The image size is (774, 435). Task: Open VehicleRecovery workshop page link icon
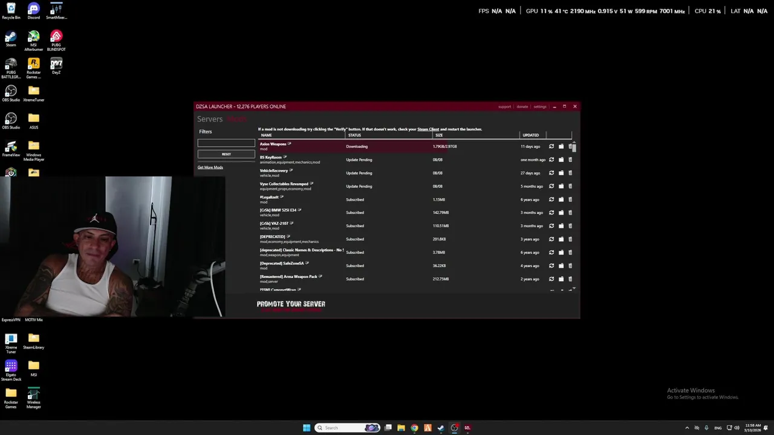click(291, 170)
